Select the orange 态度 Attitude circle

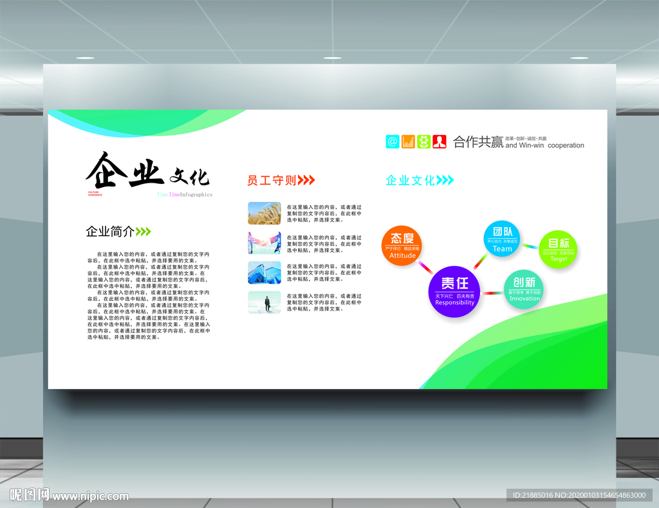coord(402,246)
